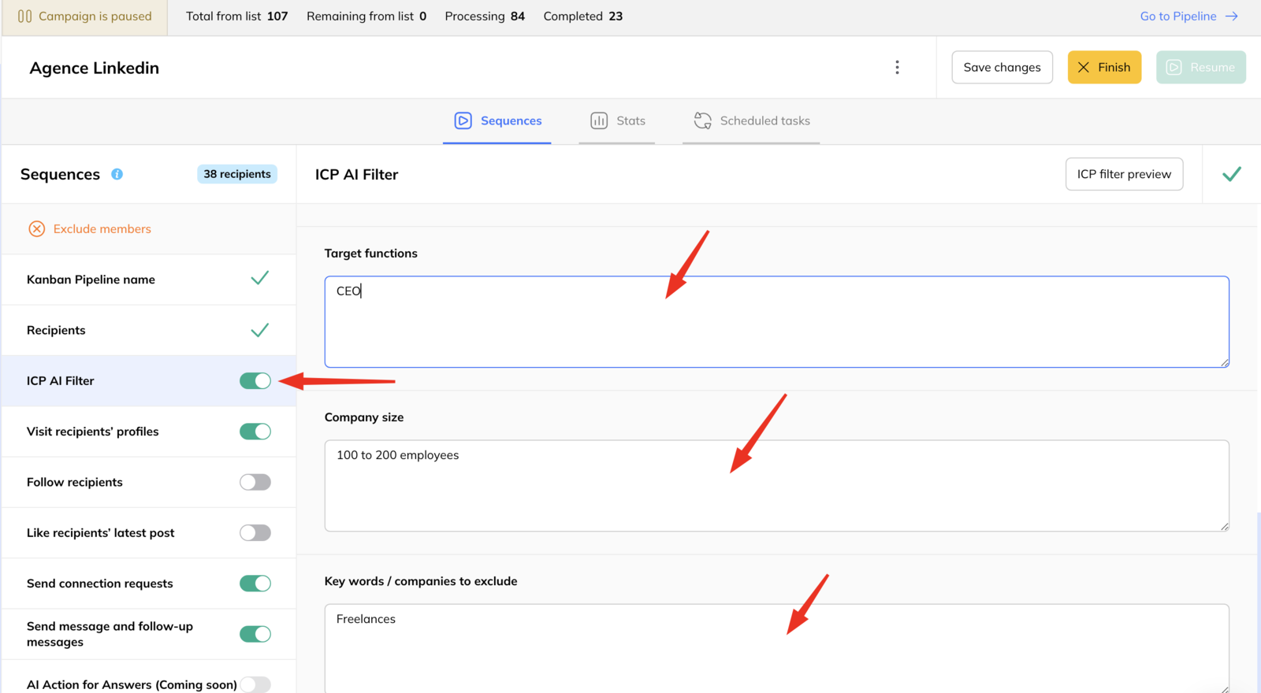This screenshot has height=693, width=1261.
Task: Open the Scheduled tasks tab
Action: pos(751,120)
